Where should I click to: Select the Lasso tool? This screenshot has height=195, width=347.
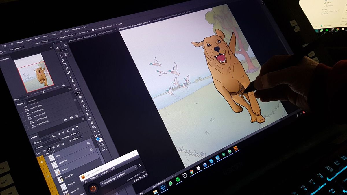tap(61, 56)
